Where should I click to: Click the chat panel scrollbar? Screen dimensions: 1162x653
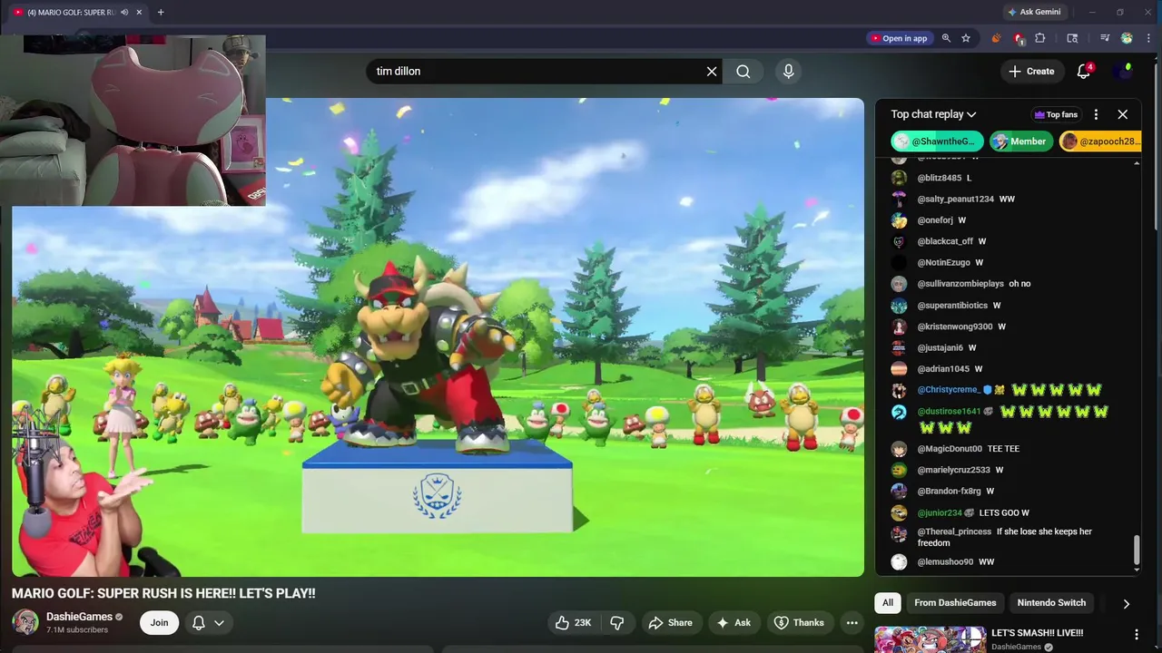coord(1137,551)
